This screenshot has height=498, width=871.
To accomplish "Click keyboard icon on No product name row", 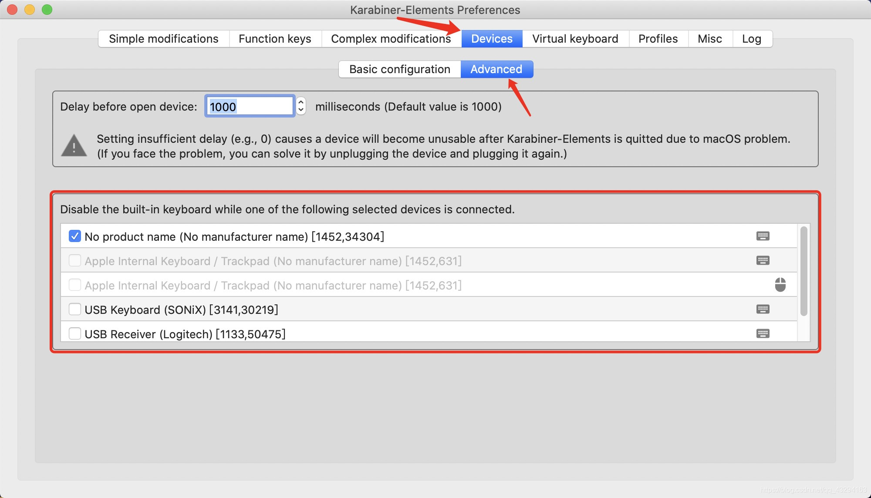I will click(763, 236).
